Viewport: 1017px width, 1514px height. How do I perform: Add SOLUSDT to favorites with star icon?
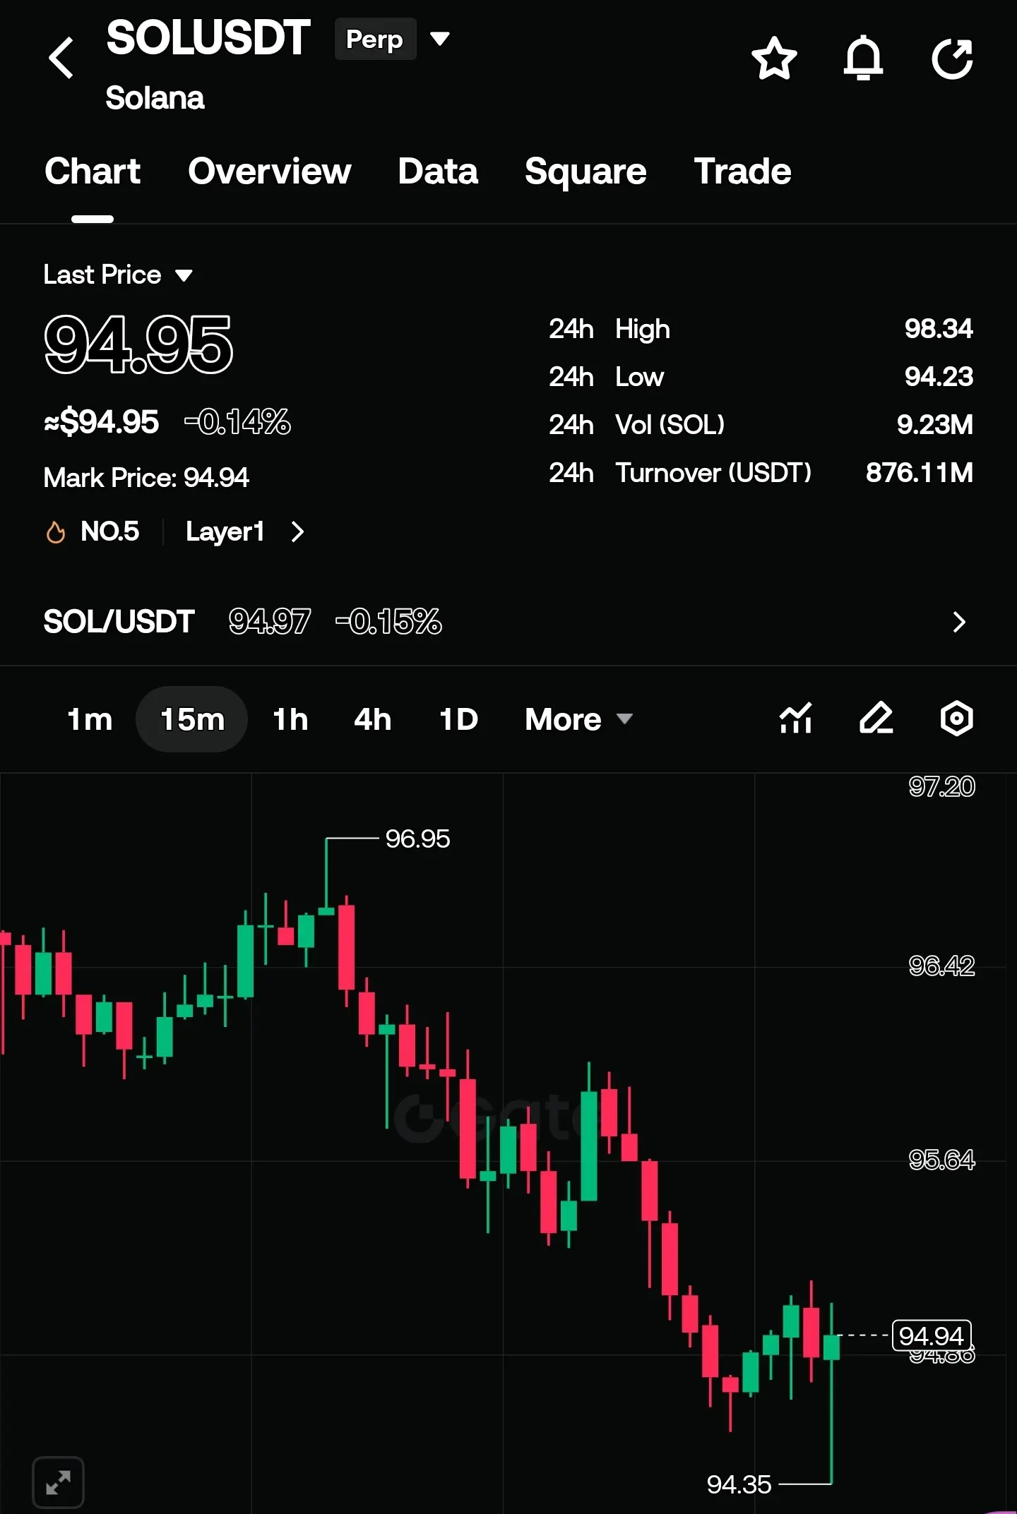(x=774, y=58)
